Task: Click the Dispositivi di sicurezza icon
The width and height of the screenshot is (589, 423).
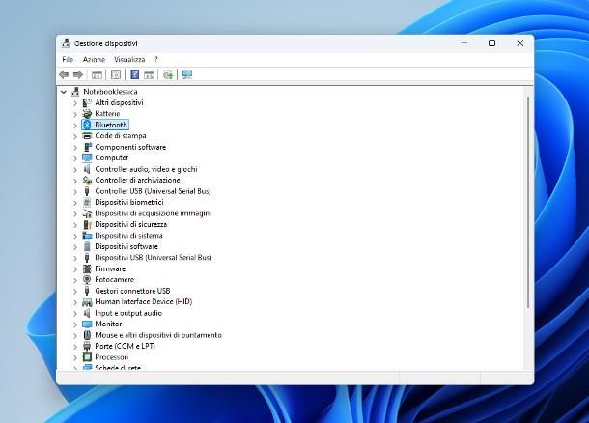Action: pos(87,224)
